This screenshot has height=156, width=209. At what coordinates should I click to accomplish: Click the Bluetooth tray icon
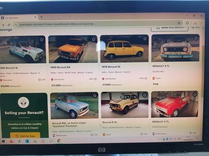tap(167, 139)
